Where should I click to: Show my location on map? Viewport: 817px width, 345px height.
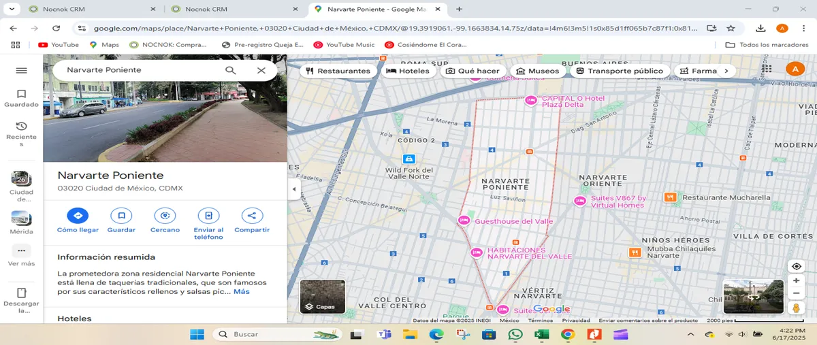pos(796,266)
